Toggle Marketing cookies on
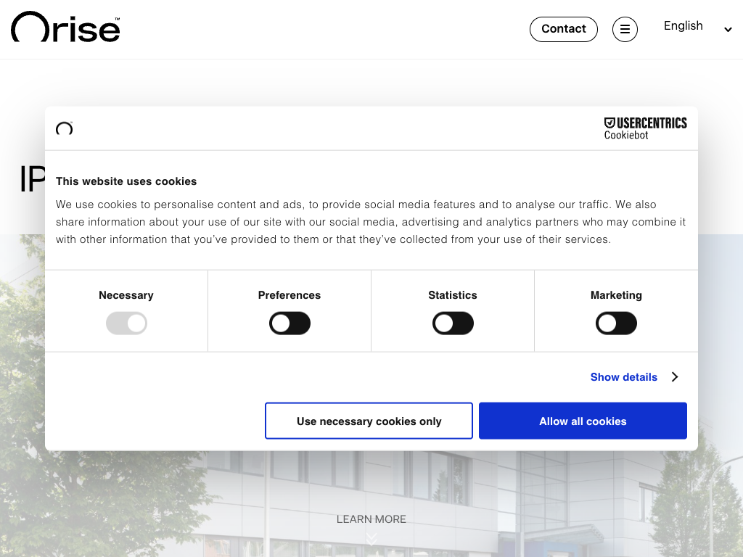This screenshot has height=557, width=743. (x=616, y=323)
